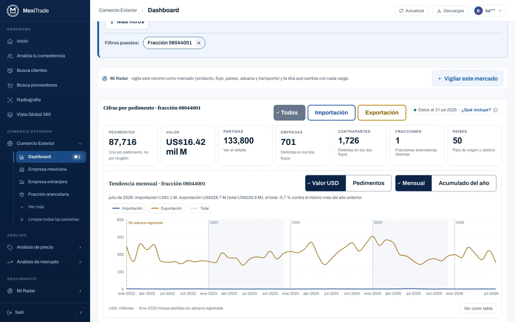Click the Mi Radar target icon in sidebar

(x=10, y=291)
